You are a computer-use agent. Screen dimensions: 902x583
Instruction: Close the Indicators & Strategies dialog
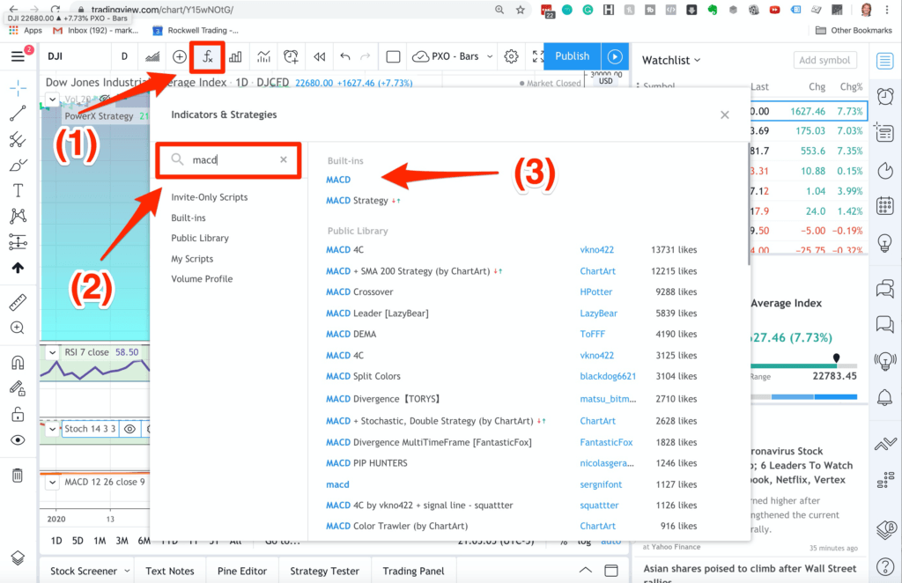coord(725,115)
